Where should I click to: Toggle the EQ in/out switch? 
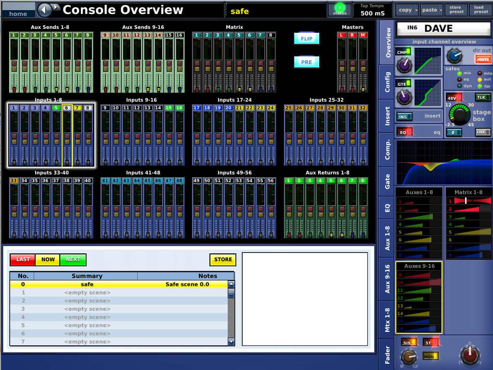404,132
